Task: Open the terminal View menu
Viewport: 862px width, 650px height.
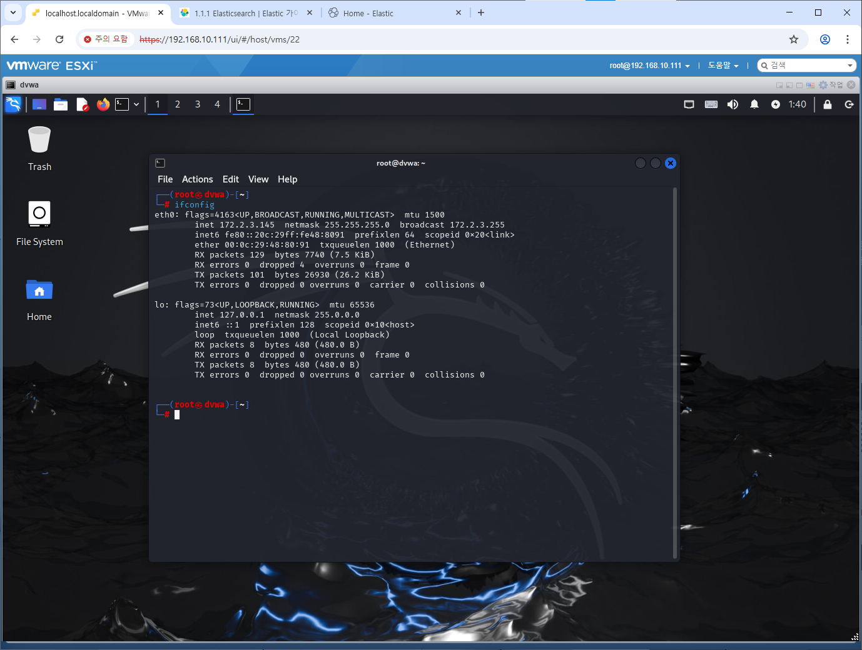Action: pyautogui.click(x=258, y=179)
